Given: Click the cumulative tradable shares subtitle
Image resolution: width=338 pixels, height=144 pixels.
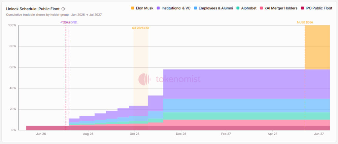Looking at the screenshot, I should tap(54, 15).
